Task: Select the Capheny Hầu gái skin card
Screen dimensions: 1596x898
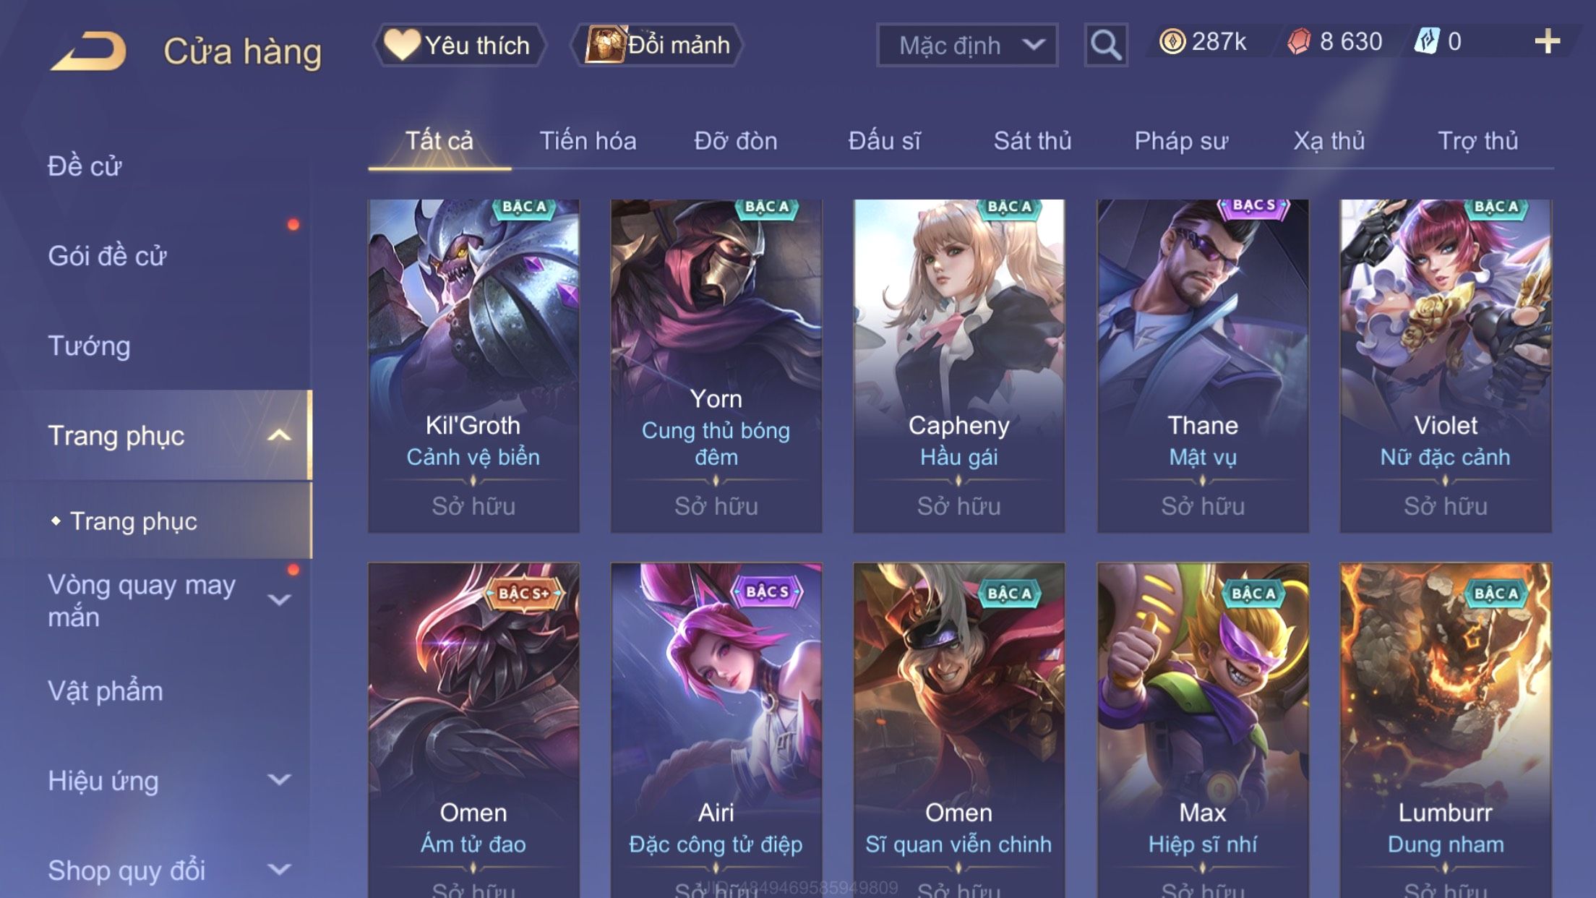Action: 959,366
